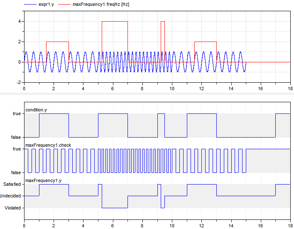Click the false label of condition.y
Viewport: 294px width, 229px height.
(16, 137)
